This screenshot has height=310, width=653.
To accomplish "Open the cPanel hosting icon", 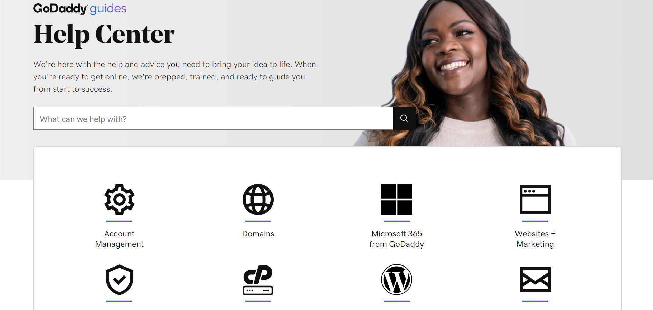I will coord(258,280).
